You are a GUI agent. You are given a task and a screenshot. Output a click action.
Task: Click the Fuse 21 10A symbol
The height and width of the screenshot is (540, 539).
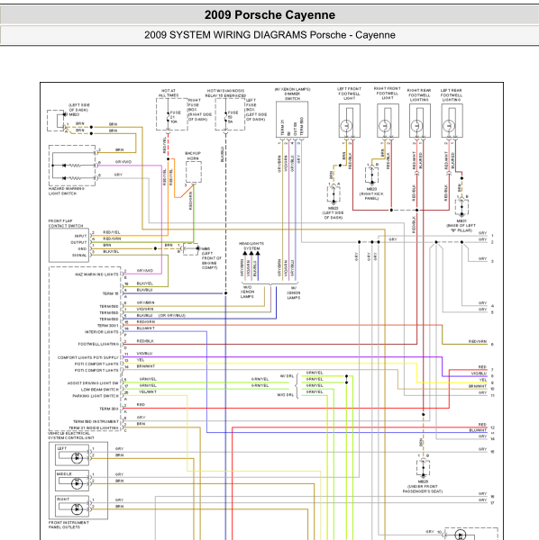point(168,117)
